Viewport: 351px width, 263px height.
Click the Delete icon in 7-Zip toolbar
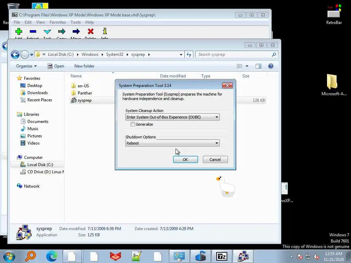coord(90,31)
